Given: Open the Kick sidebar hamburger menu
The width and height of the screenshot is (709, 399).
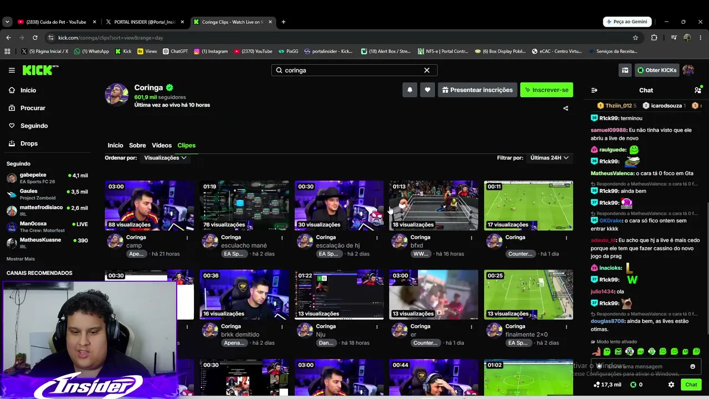Looking at the screenshot, I should [12, 70].
